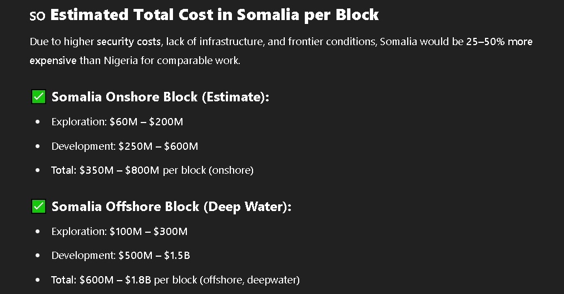
Task: Click the line Exploration: $100M – $300M
Action: pos(119,231)
